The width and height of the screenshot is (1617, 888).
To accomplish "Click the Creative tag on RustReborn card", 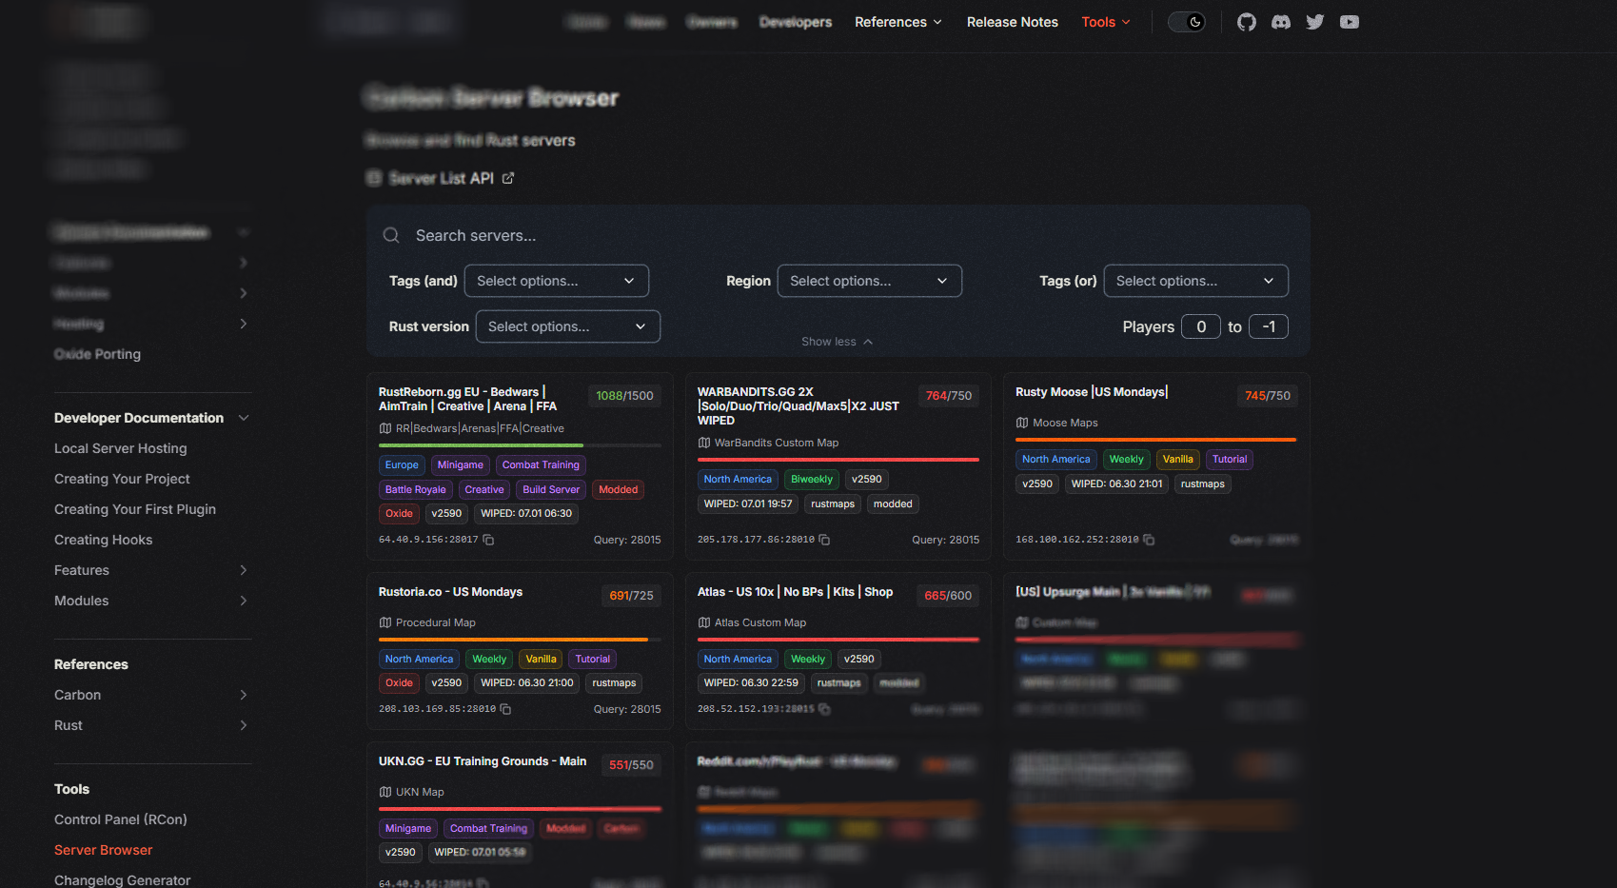I will click(x=484, y=490).
